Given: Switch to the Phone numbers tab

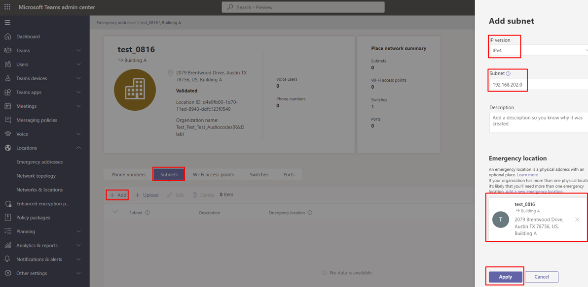Looking at the screenshot, I should point(128,175).
